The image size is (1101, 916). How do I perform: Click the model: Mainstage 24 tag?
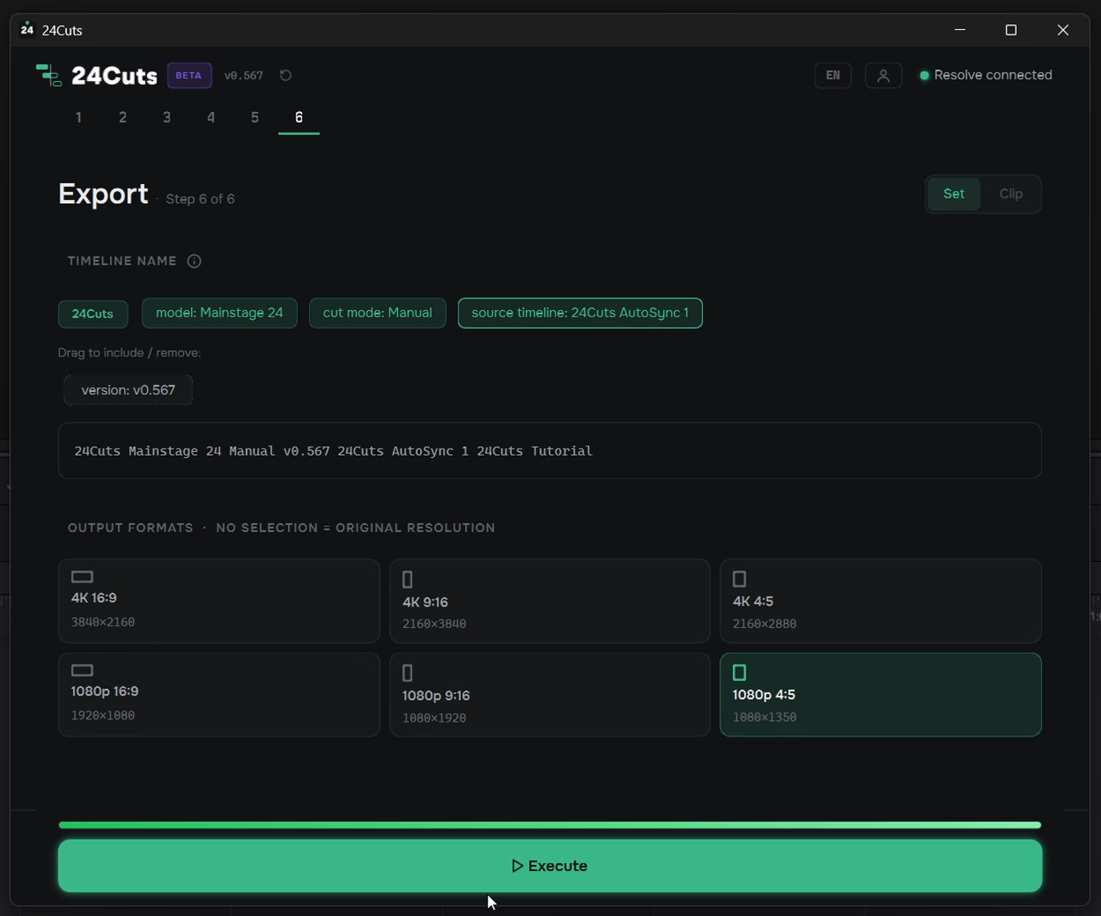coord(219,313)
